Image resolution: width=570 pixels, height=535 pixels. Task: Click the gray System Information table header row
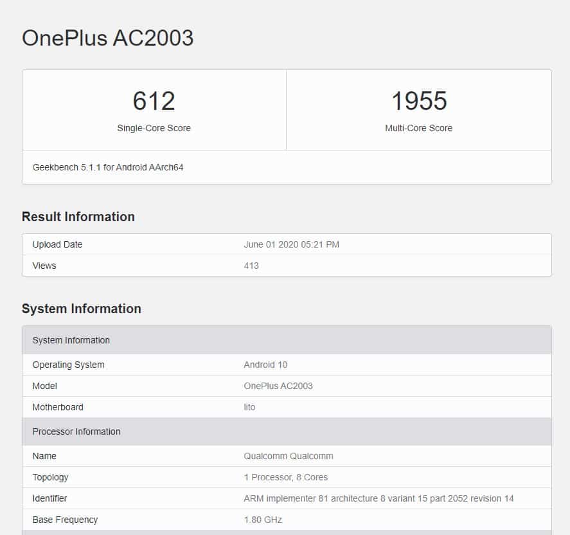coord(287,340)
